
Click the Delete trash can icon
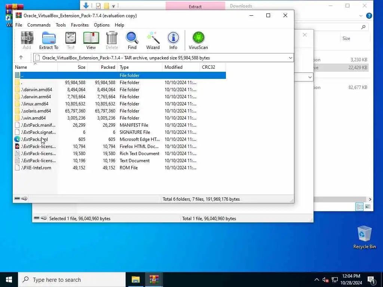[112, 40]
